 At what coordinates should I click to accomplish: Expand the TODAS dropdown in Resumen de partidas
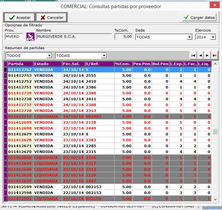click(x=104, y=56)
